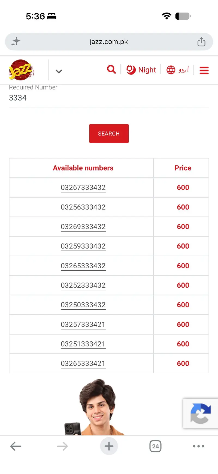Choose number 03257333421
The height and width of the screenshot is (474, 218).
pyautogui.click(x=83, y=325)
